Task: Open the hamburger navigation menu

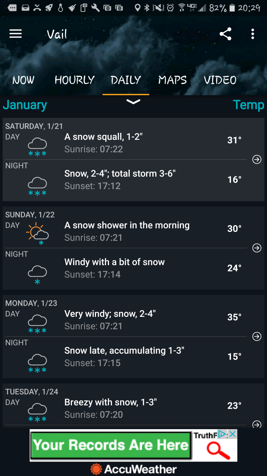Action: pos(16,34)
